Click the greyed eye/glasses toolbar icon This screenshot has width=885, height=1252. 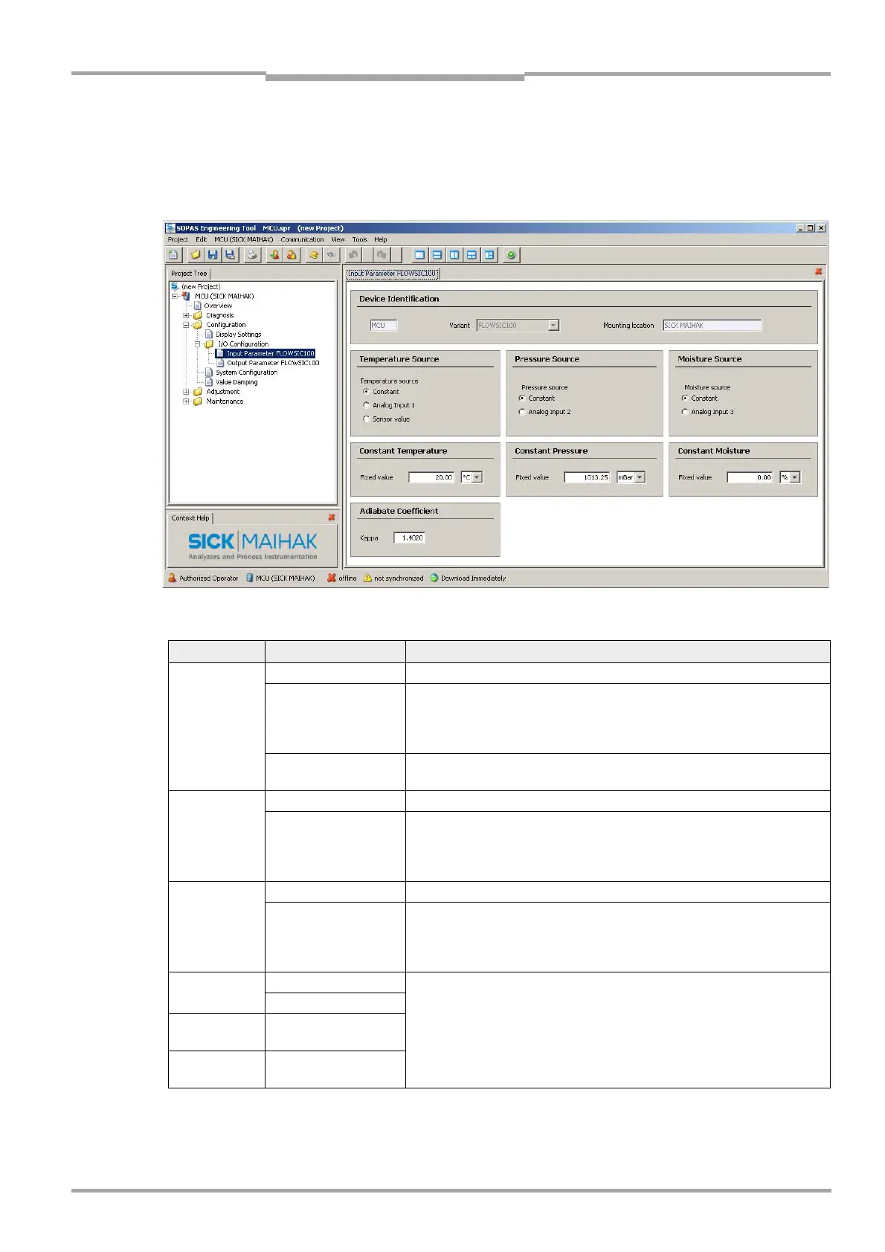point(331,255)
